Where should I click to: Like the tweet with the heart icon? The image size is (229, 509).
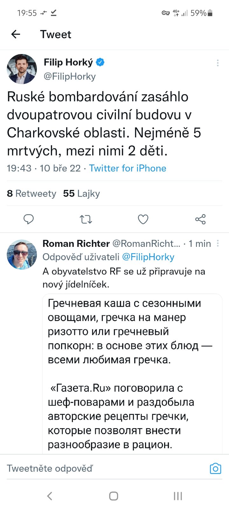click(x=143, y=219)
